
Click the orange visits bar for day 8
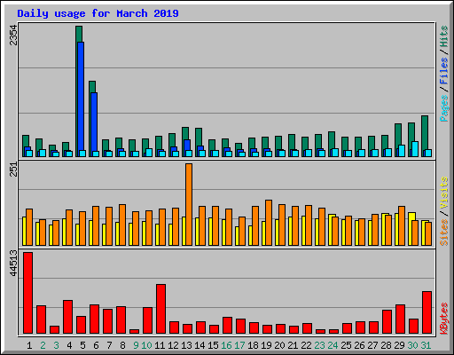122,225
